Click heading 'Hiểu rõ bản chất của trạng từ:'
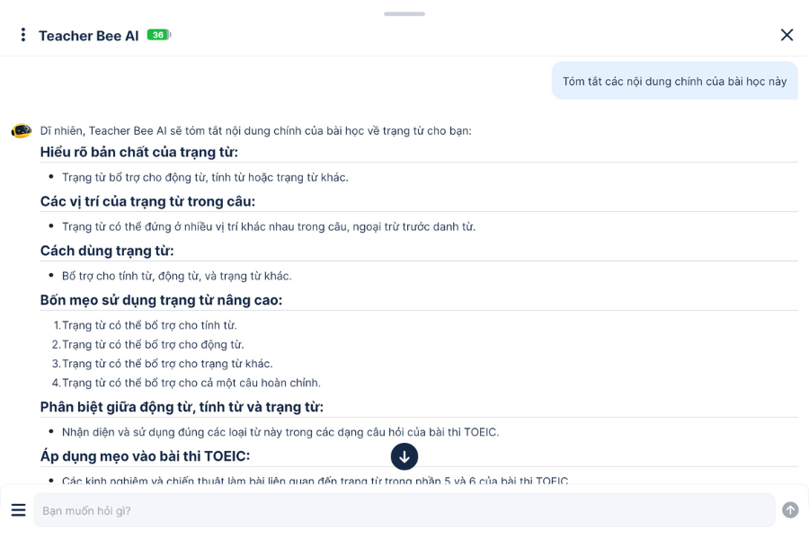Viewport: 809px width, 539px height. 138,152
